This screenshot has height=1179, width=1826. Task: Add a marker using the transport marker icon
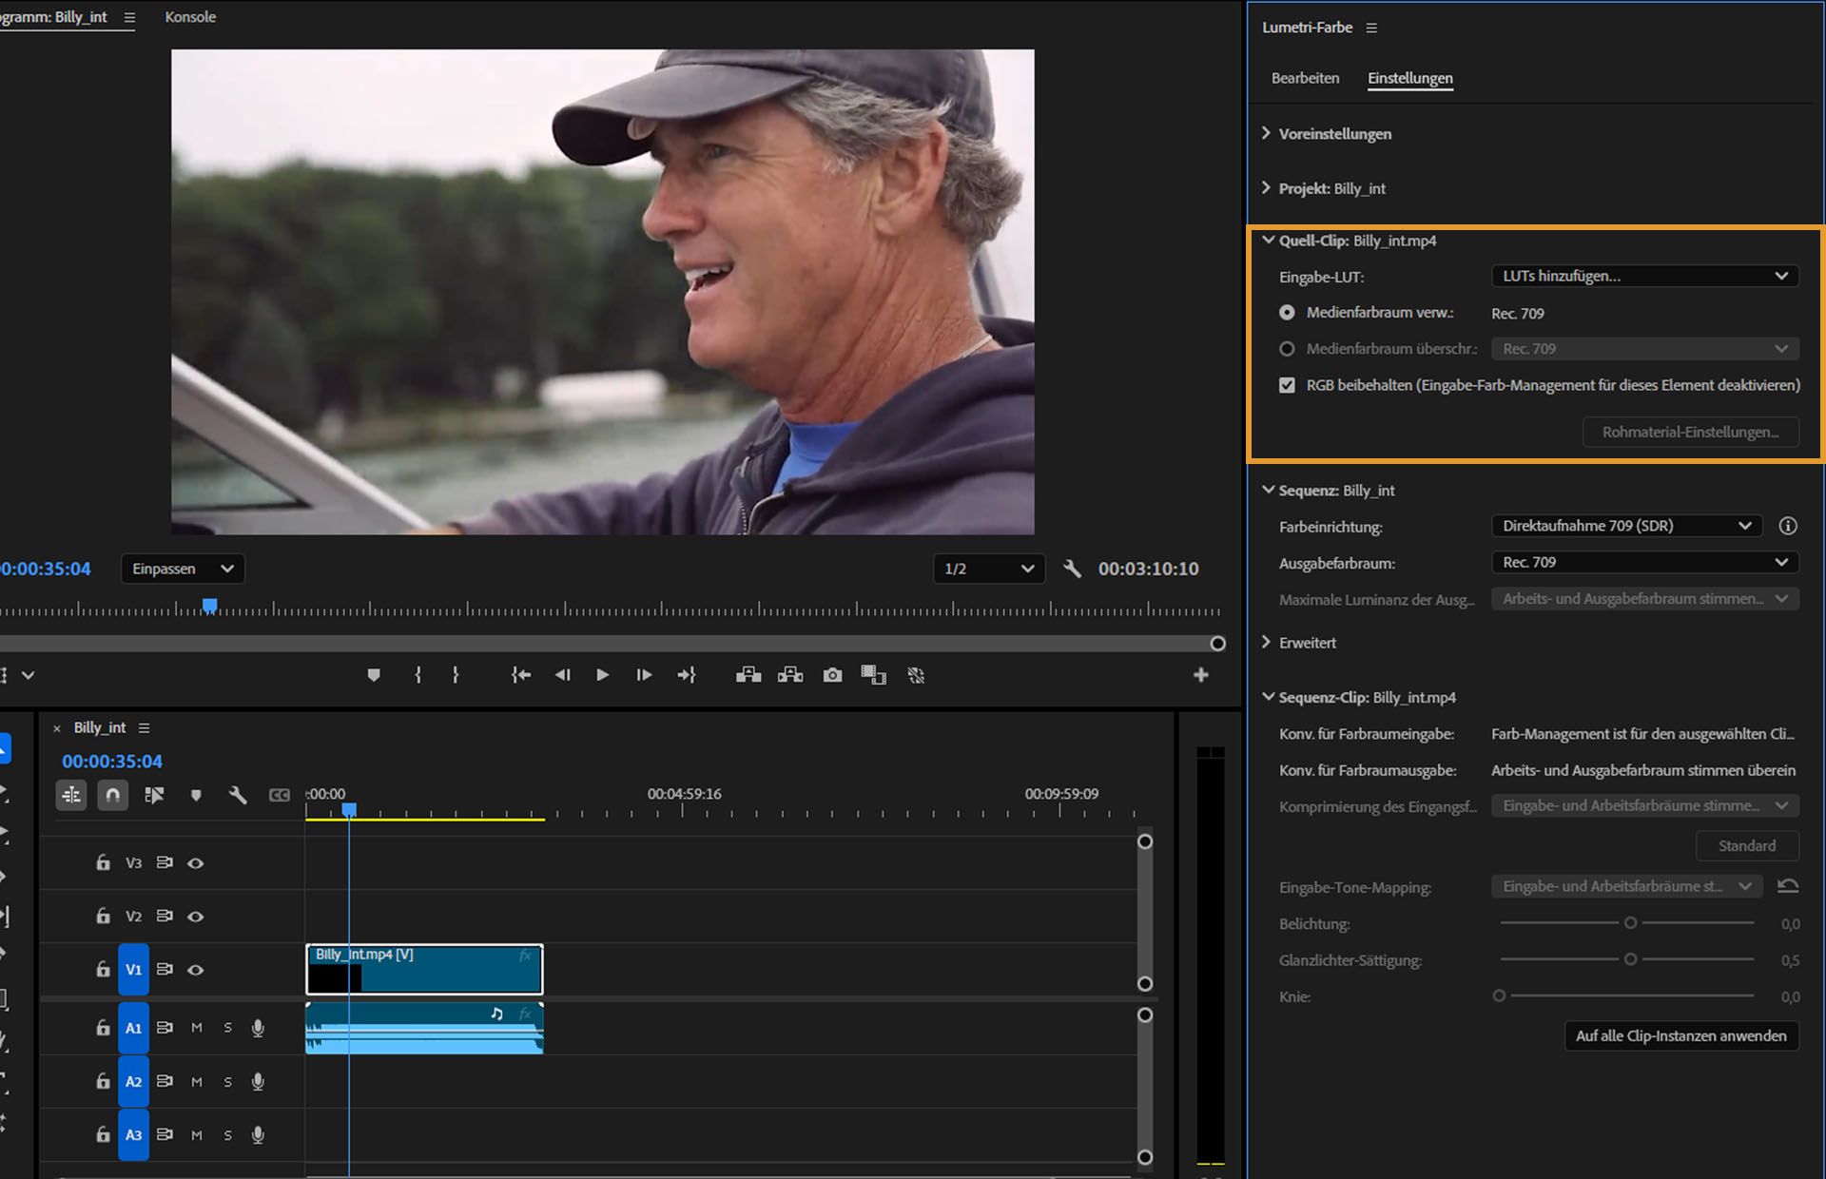point(374,675)
